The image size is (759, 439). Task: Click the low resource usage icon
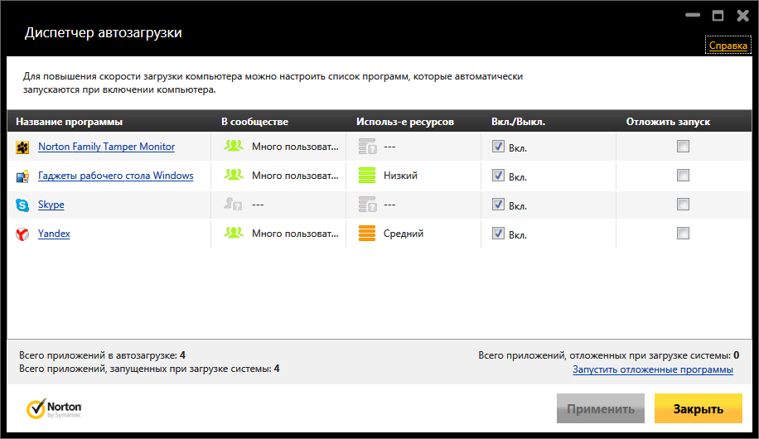(367, 176)
